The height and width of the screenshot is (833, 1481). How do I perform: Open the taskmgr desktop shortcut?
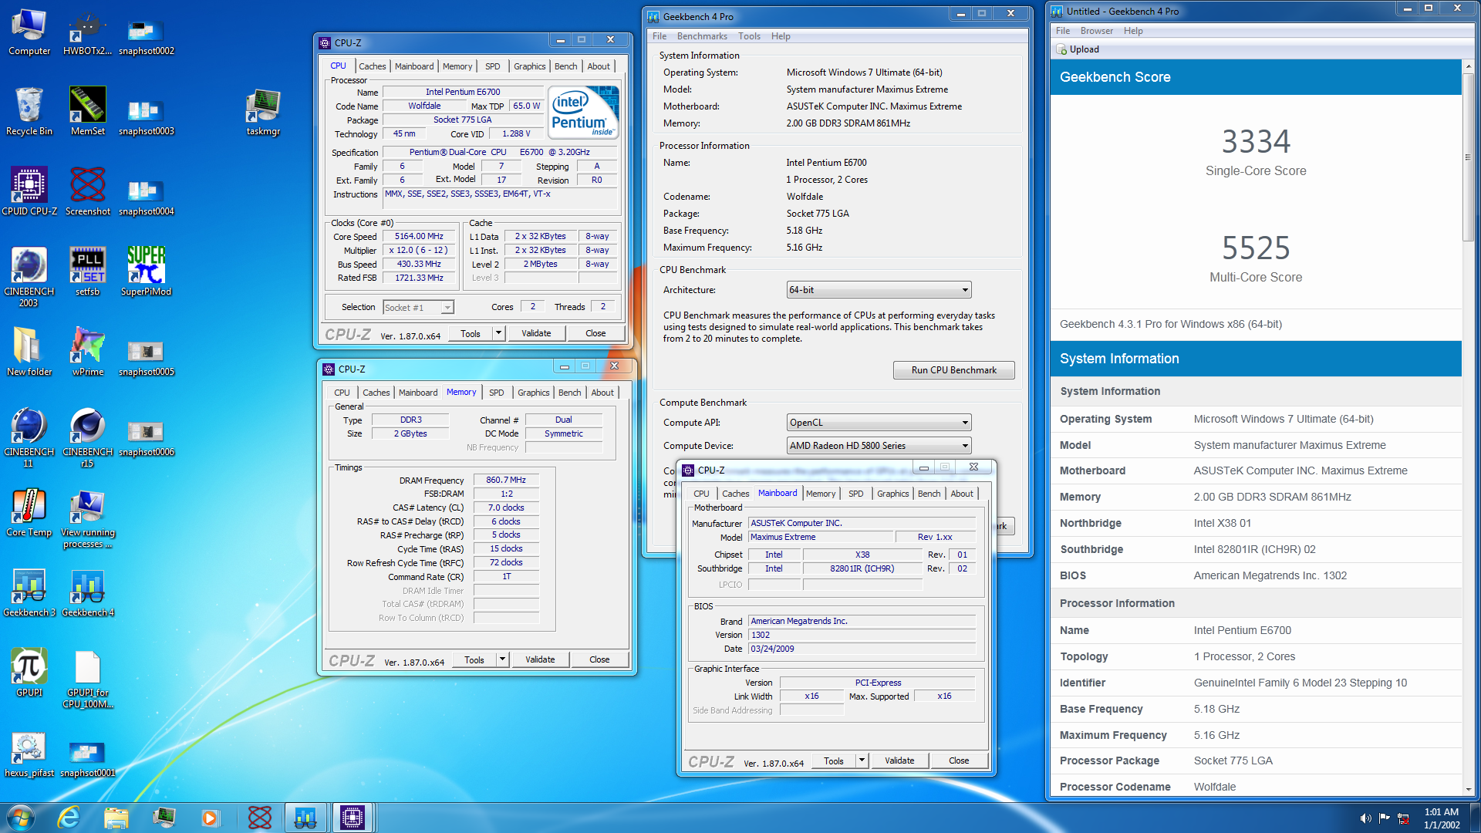point(263,113)
